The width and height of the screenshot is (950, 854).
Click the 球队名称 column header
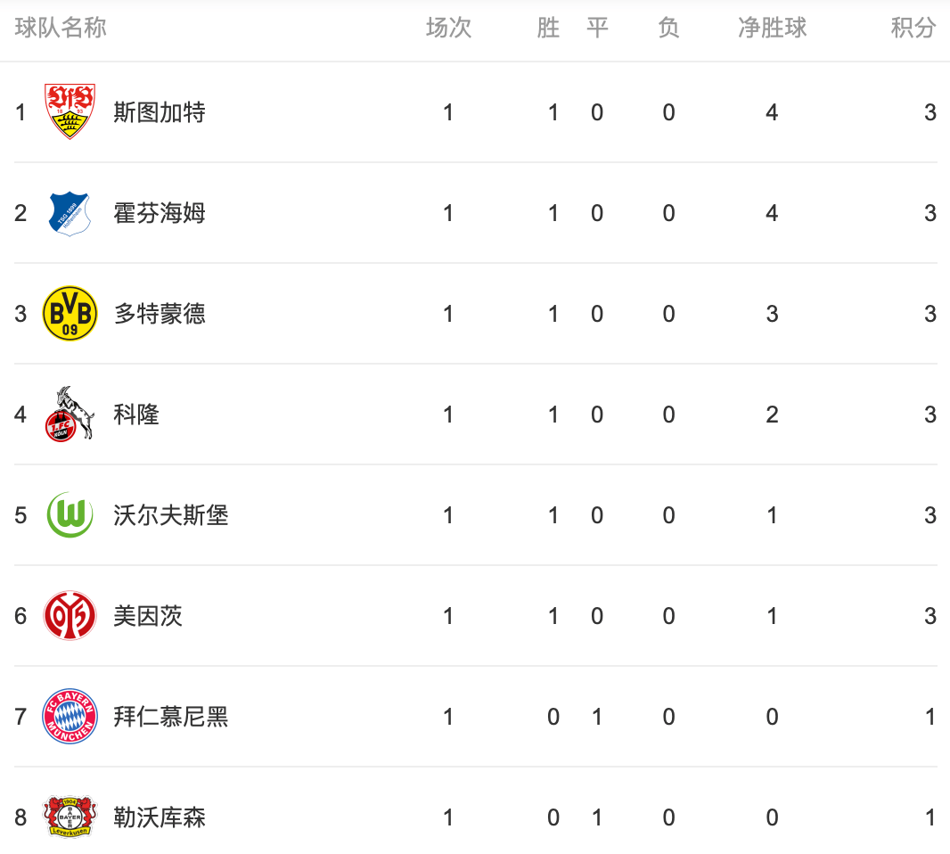(x=61, y=29)
